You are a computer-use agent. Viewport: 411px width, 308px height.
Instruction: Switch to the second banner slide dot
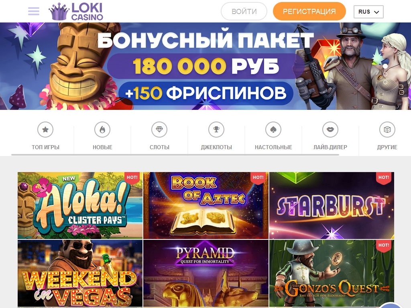click(385, 74)
